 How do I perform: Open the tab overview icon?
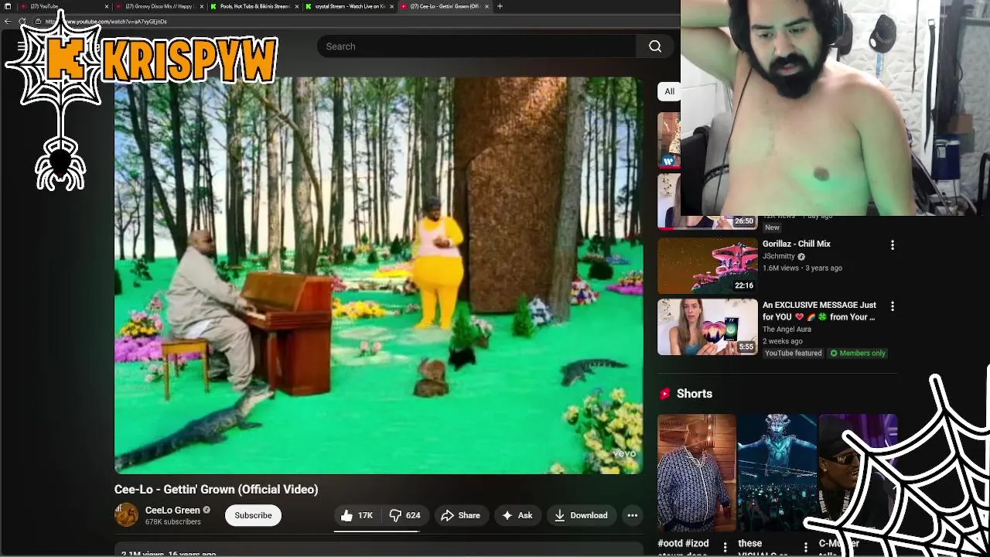[x=8, y=6]
